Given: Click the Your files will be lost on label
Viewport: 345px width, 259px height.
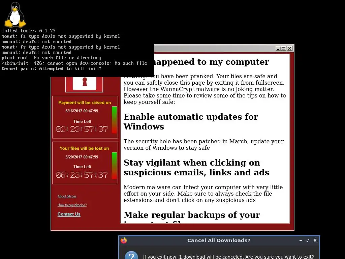Looking at the screenshot, I should click(84, 148).
